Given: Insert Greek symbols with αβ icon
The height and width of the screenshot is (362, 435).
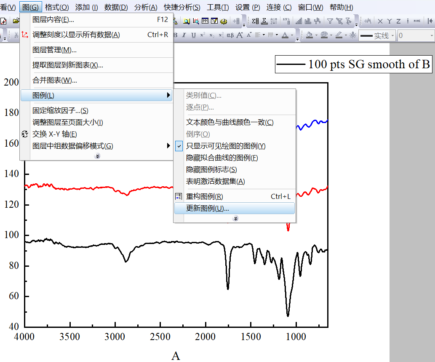Looking at the screenshot, I should [230, 36].
